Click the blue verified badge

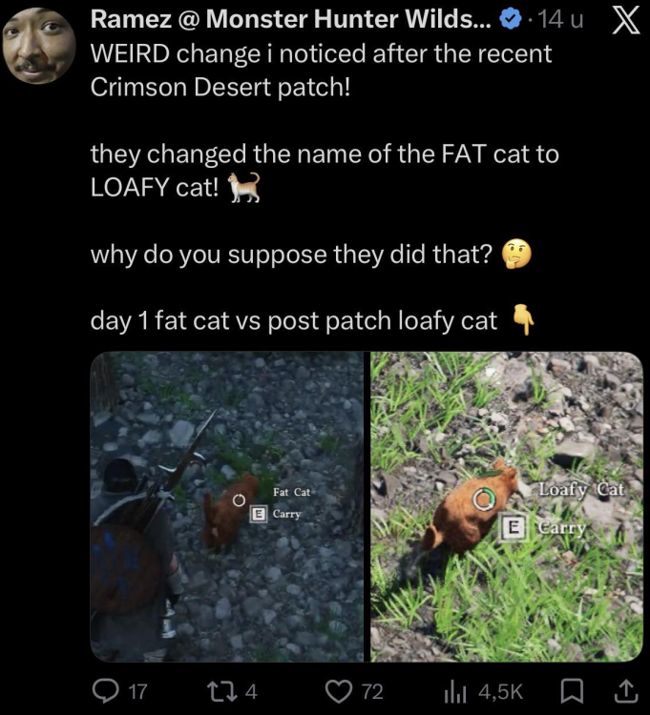point(511,19)
